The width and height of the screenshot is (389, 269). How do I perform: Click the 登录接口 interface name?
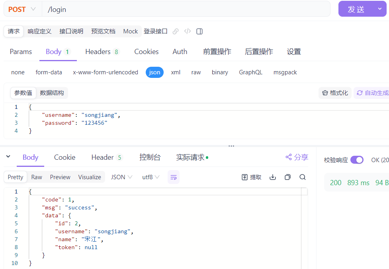click(x=156, y=31)
